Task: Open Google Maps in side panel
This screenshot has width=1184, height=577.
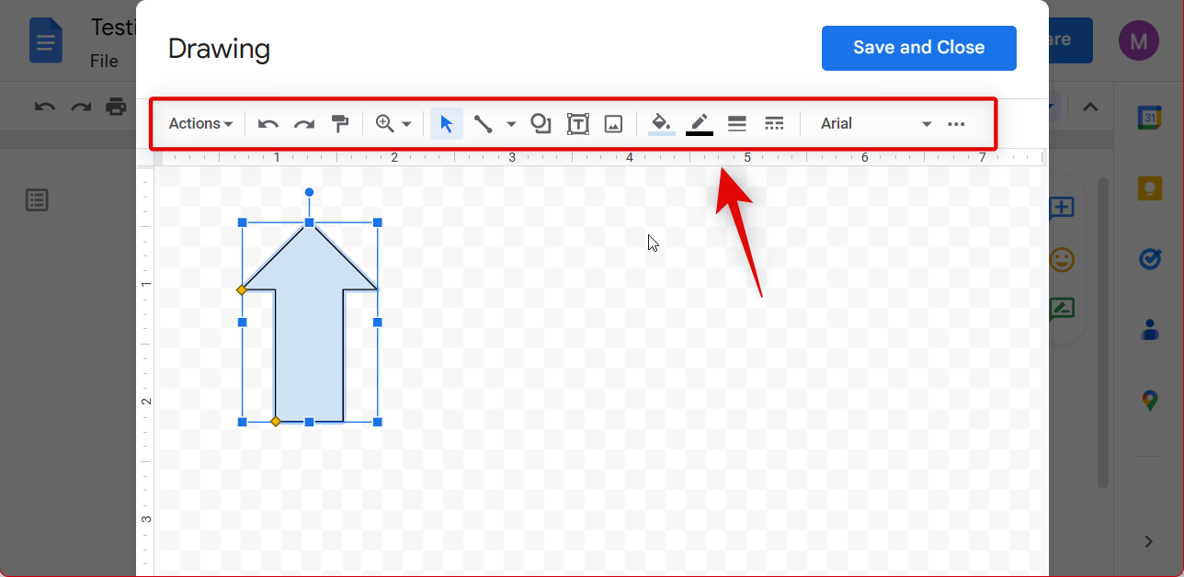Action: pos(1149,401)
